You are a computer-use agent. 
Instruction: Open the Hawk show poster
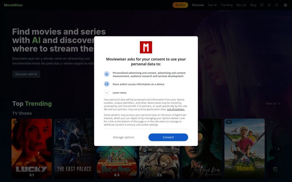click(245, 148)
